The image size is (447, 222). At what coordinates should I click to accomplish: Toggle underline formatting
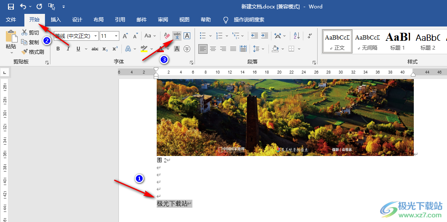tap(79, 49)
